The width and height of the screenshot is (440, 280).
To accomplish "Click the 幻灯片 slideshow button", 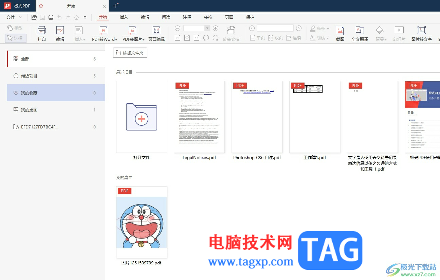I will (x=399, y=34).
